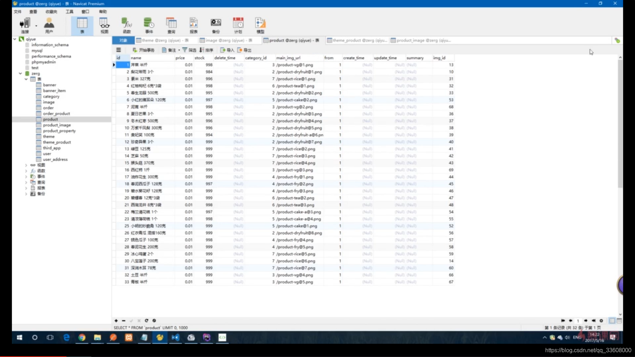The width and height of the screenshot is (635, 357).
Task: Switch to the Objects (对象) tab
Action: coord(123,40)
